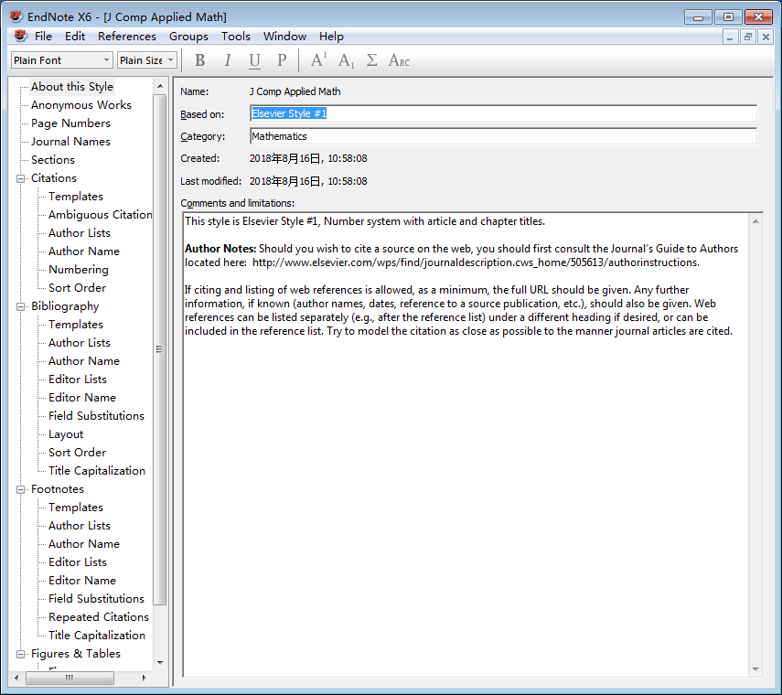Collapse Figures & Tables tree node

(20, 654)
